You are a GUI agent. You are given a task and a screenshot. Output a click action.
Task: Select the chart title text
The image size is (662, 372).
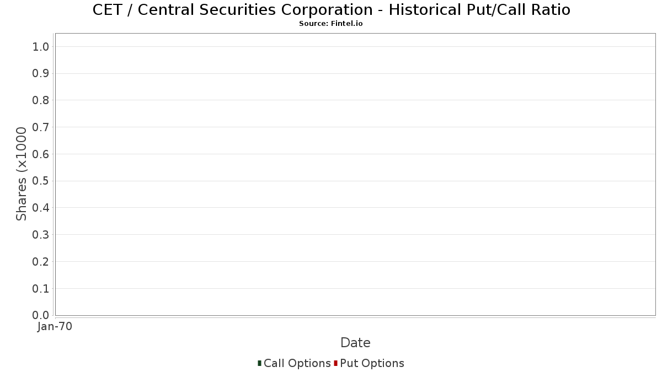point(331,9)
